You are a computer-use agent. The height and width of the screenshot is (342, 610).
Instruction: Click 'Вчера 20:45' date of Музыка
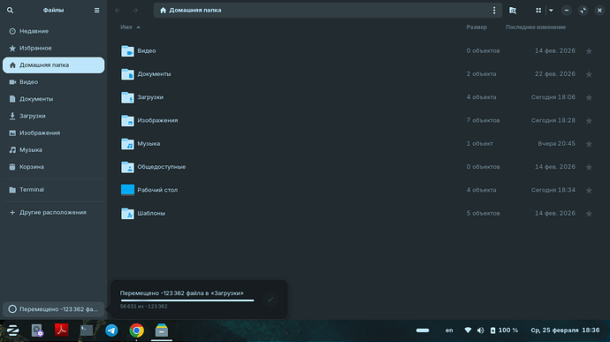point(556,143)
